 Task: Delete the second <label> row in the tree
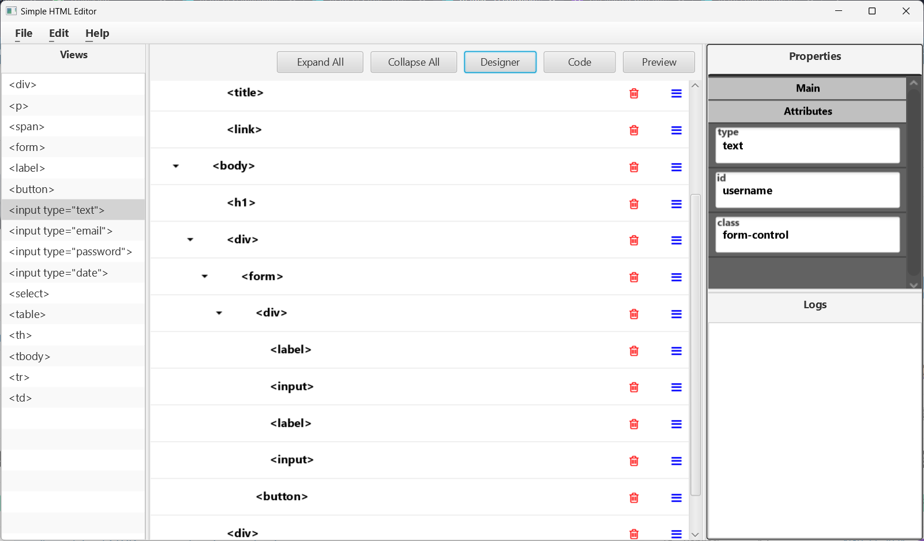(x=634, y=424)
